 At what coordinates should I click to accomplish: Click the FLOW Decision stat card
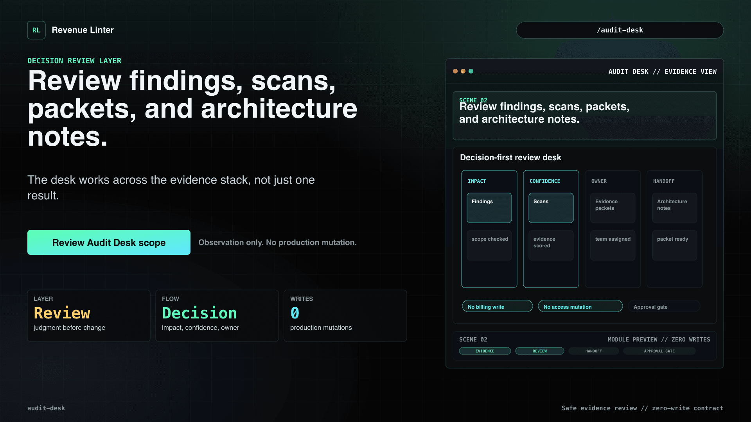[217, 316]
